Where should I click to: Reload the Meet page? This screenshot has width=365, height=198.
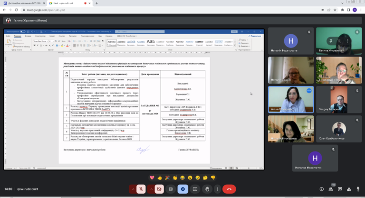click(x=16, y=10)
